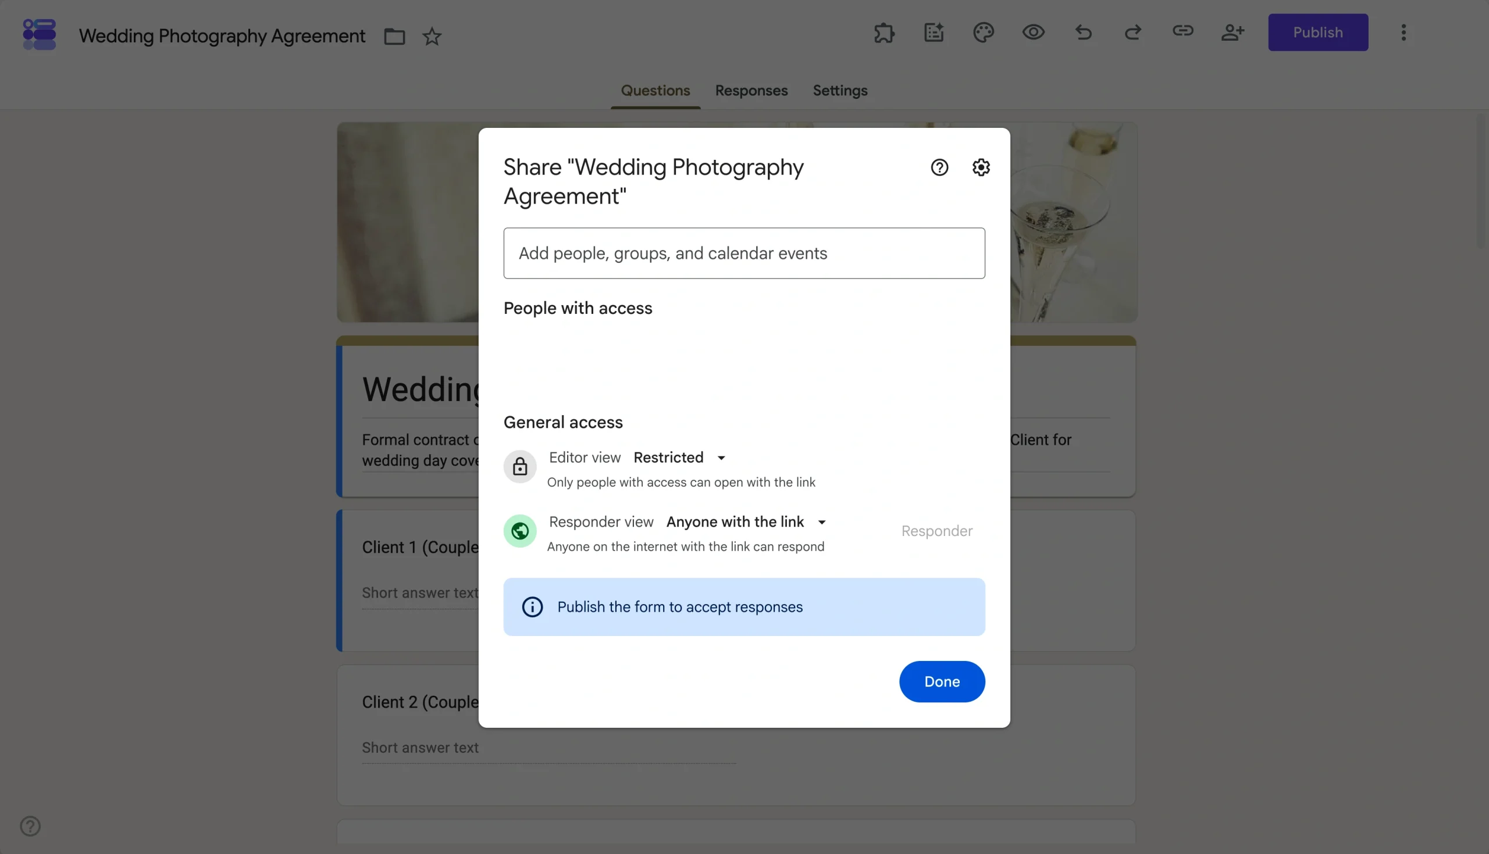Click the lock icon beside Editor view
The height and width of the screenshot is (854, 1489).
(x=520, y=467)
